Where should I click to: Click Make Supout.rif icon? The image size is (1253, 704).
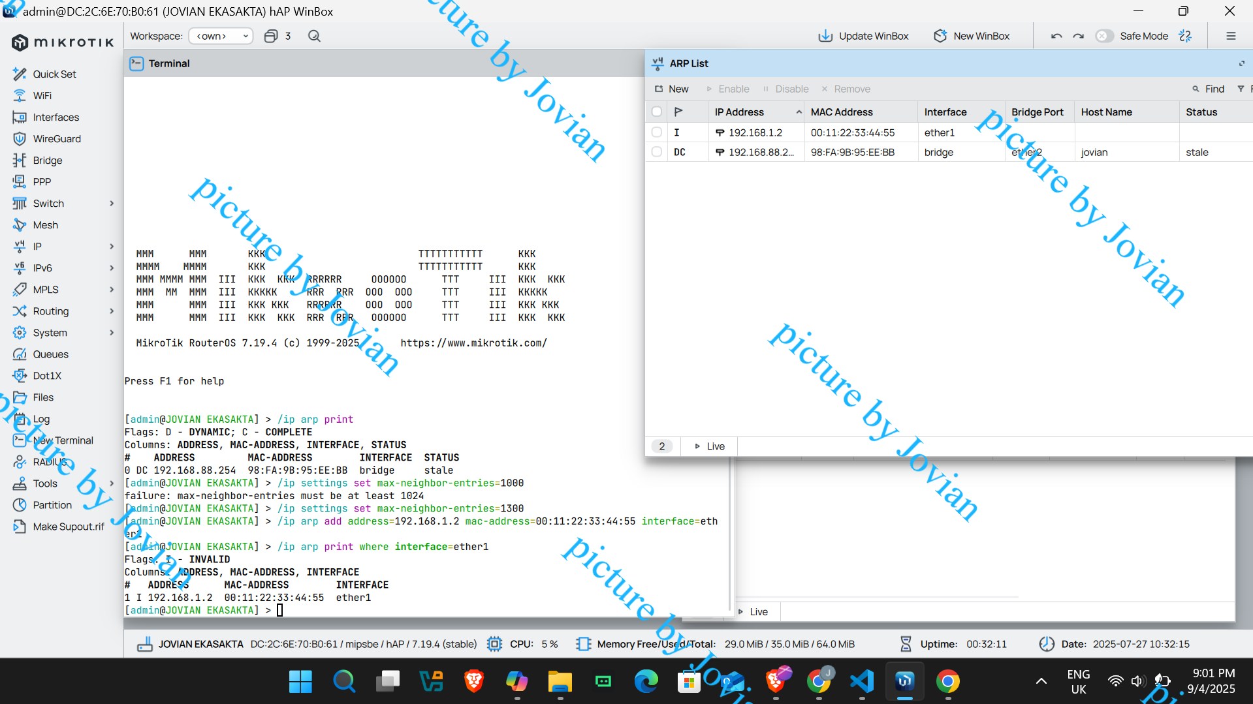[x=20, y=526]
